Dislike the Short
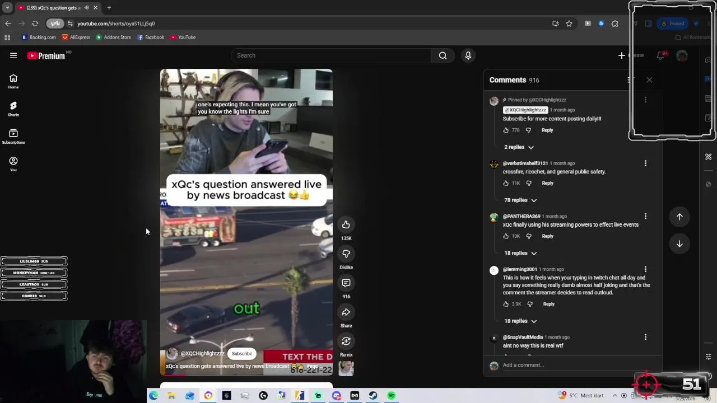Viewport: 717px width, 403px height. (346, 254)
